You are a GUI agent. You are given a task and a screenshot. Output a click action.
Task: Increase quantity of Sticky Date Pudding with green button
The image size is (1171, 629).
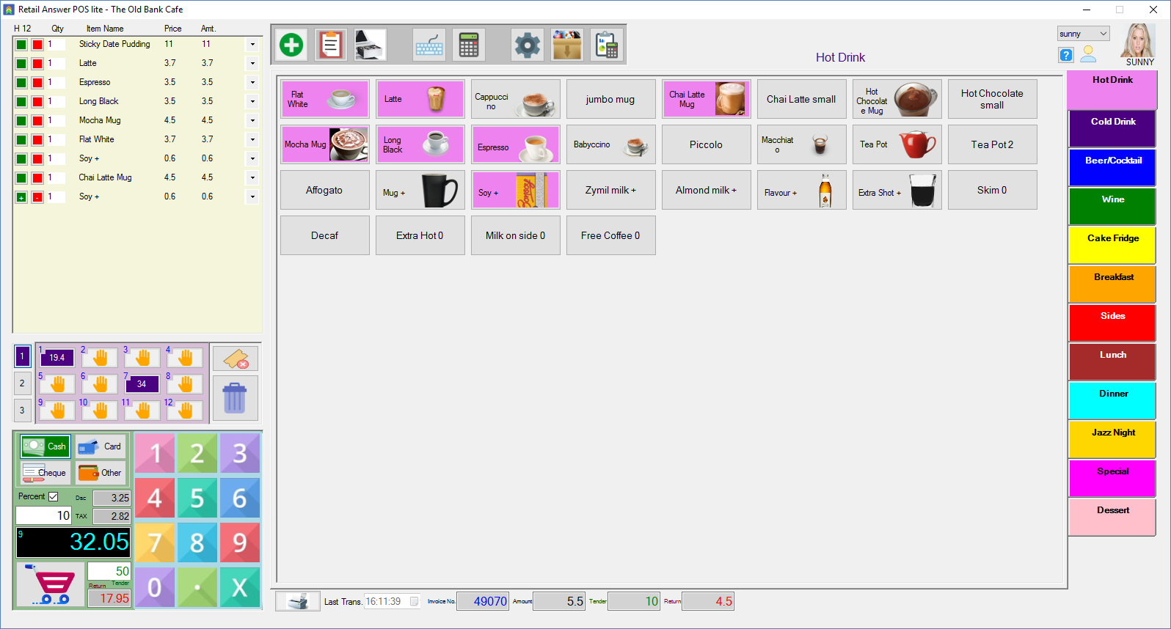(x=21, y=45)
